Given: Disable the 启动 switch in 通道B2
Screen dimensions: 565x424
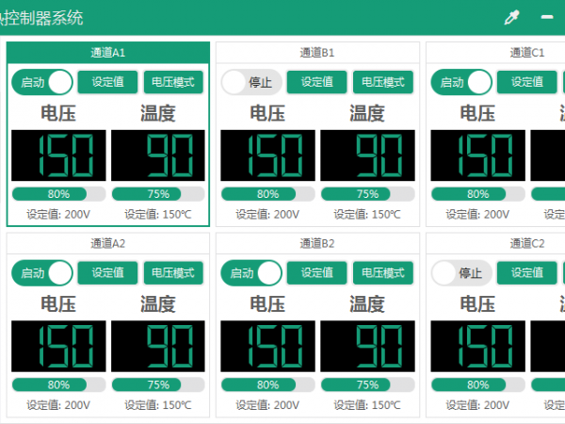Looking at the screenshot, I should (251, 273).
